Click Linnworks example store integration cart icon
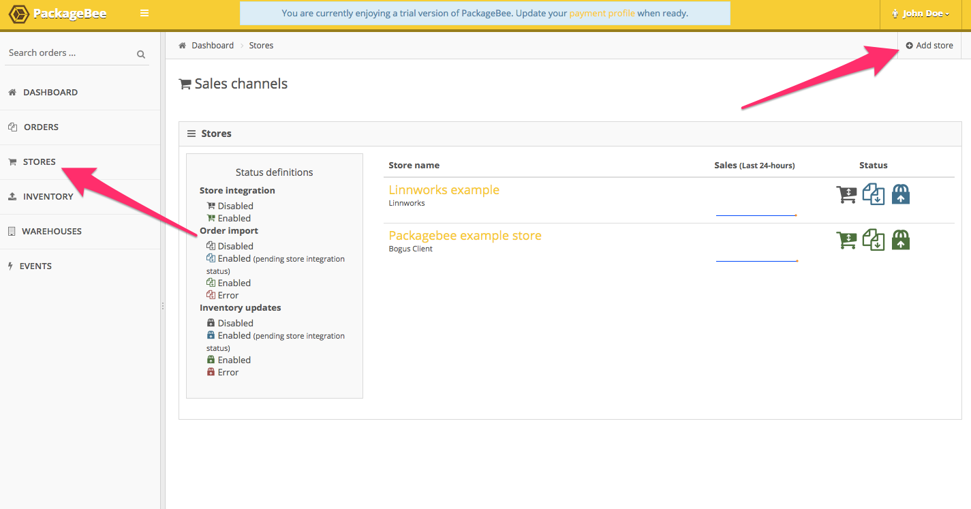Image resolution: width=971 pixels, height=509 pixels. point(846,194)
